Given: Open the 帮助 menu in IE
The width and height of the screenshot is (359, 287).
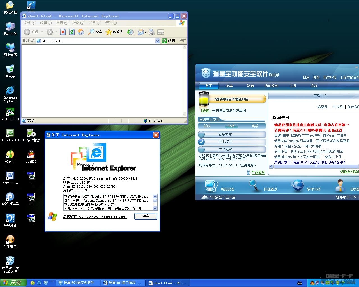Looking at the screenshot, I should [x=111, y=23].
